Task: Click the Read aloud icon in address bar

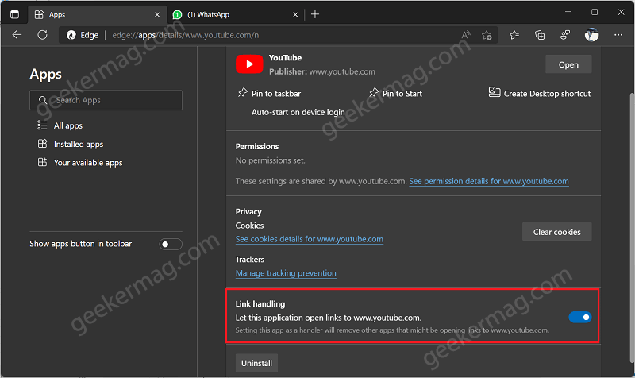Action: tap(466, 35)
